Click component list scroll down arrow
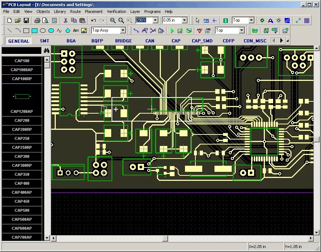The height and width of the screenshot is (252, 321). coord(47,238)
